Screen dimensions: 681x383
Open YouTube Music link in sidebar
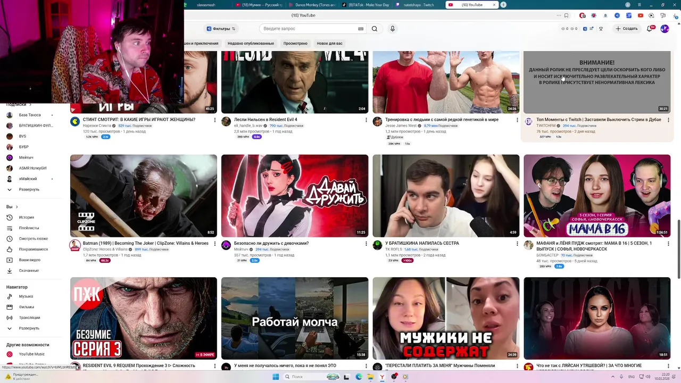coord(31,354)
